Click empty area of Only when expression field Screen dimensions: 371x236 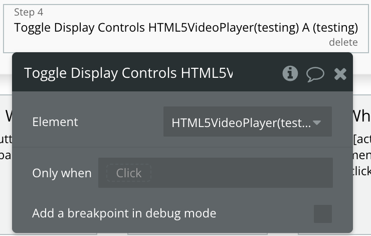point(241,173)
